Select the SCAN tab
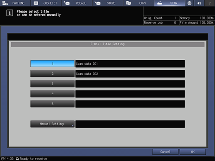215x161 pixels. coord(170,3)
